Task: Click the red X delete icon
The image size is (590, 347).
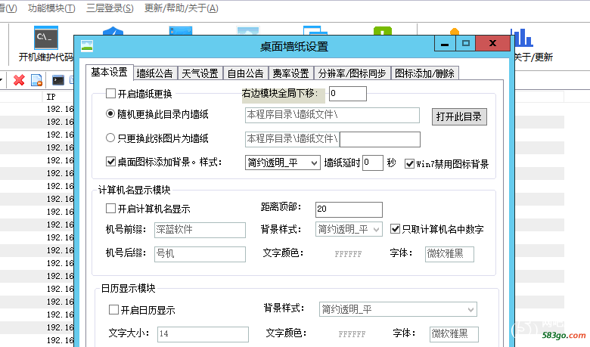Action: (x=19, y=80)
